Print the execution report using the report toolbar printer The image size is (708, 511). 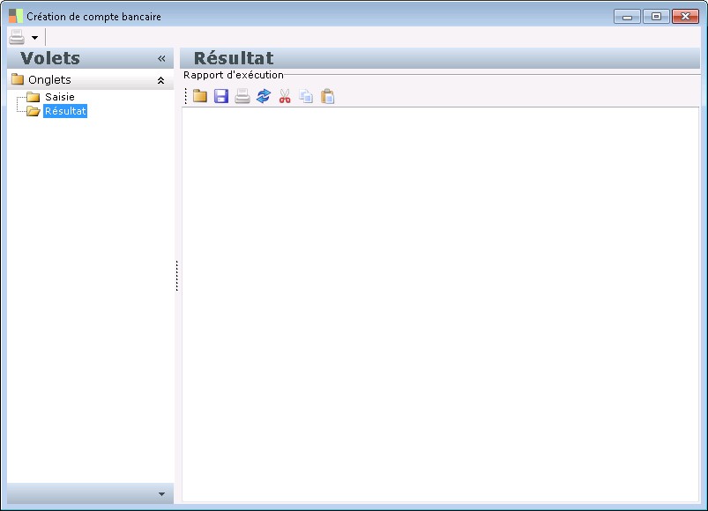pyautogui.click(x=242, y=96)
